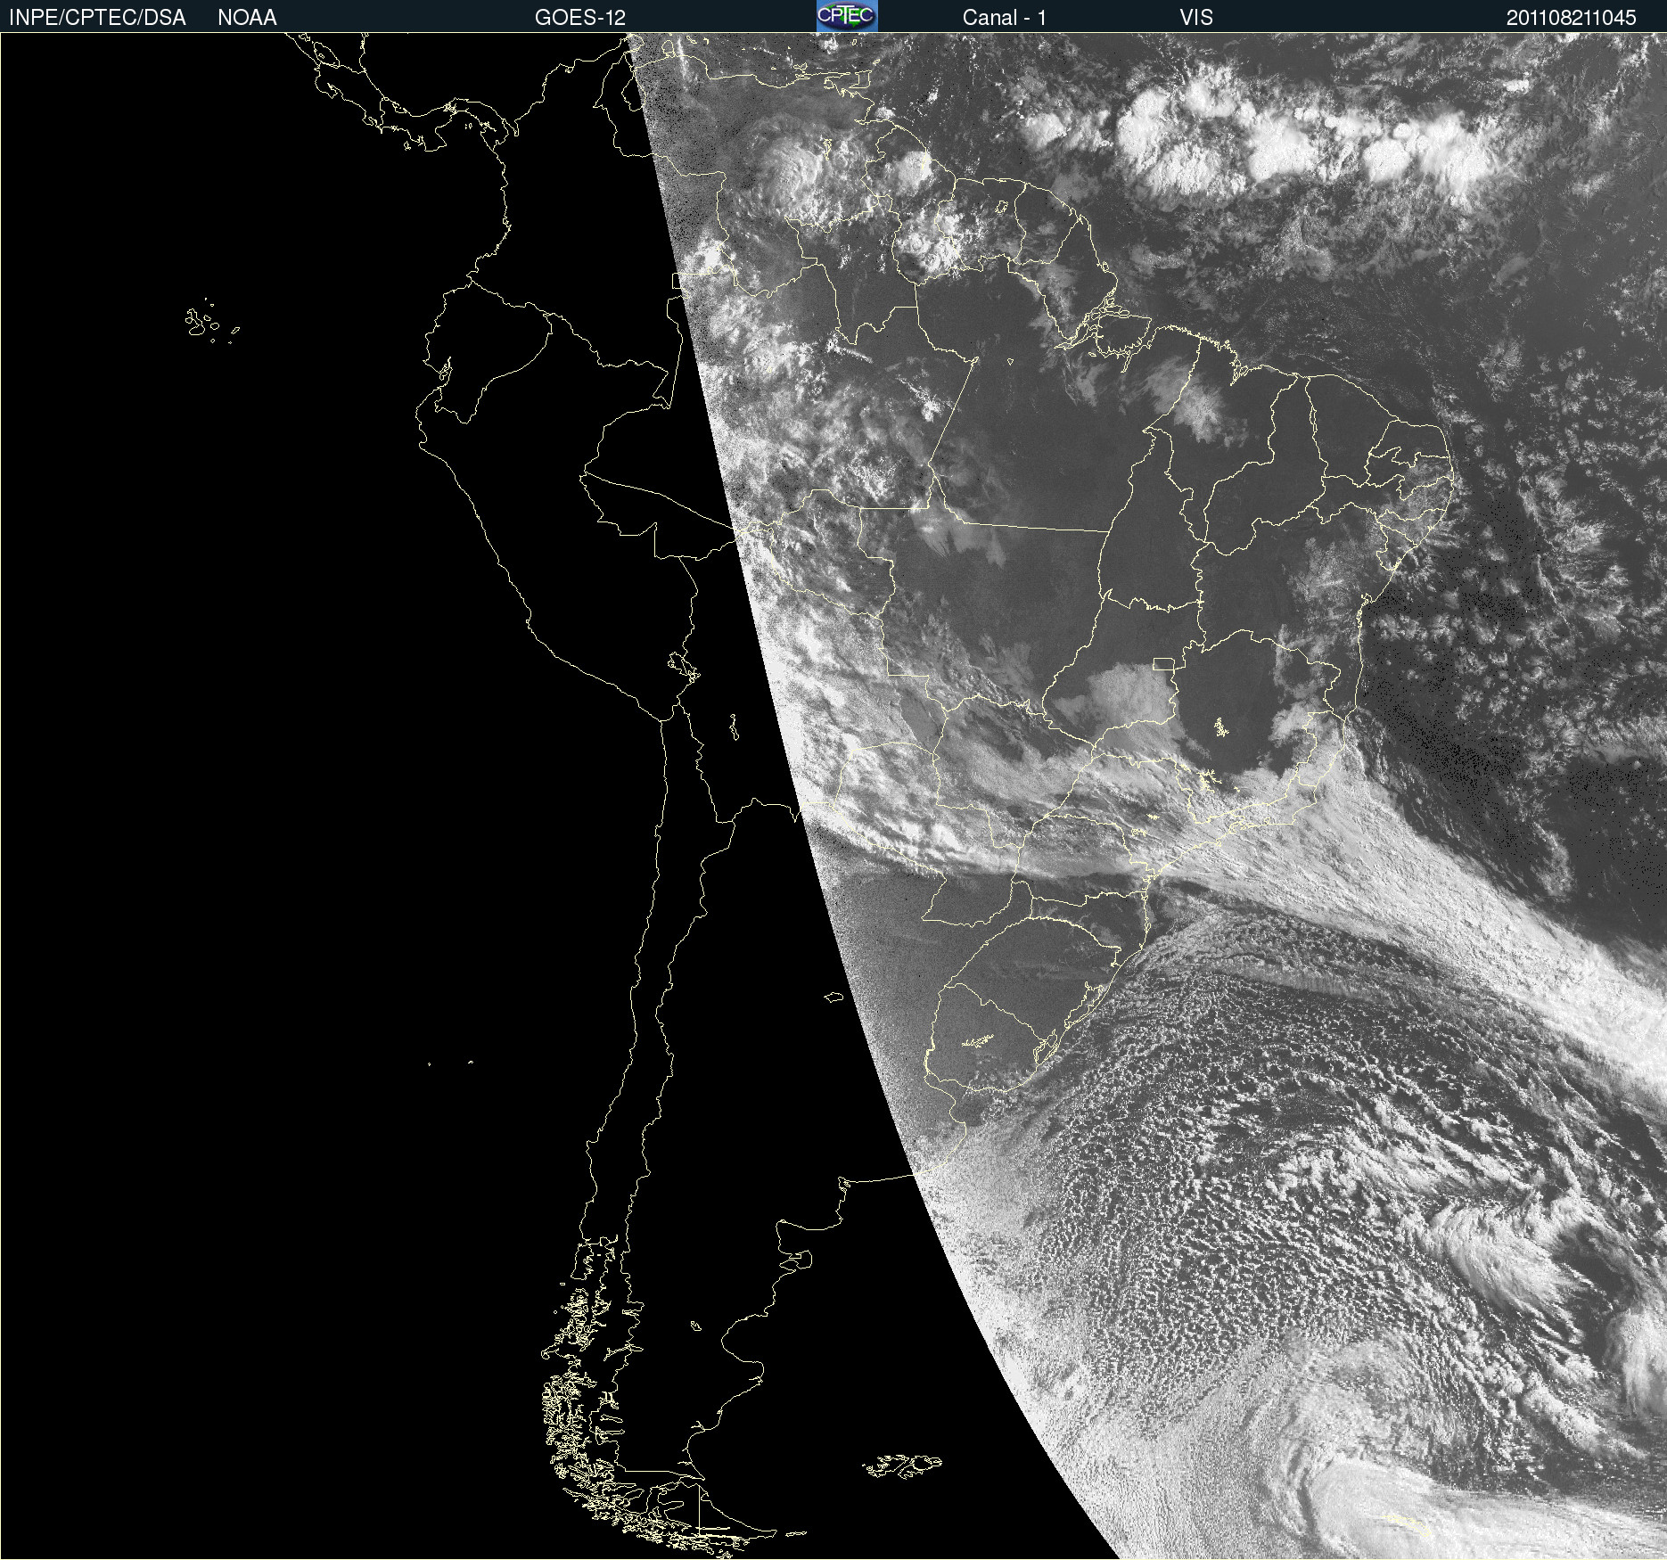Click the timestamp '201108211045'
Screen dimensions: 1667x1560
[1572, 18]
